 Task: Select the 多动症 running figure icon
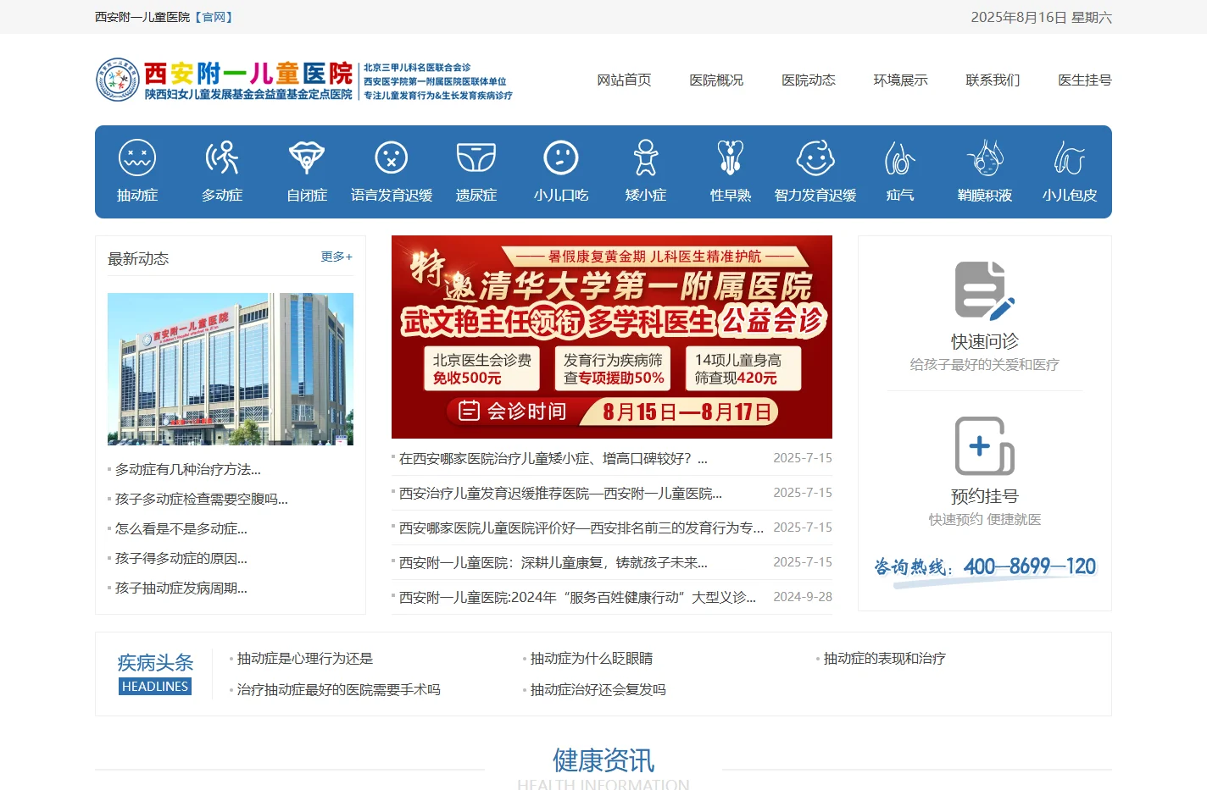tap(222, 158)
